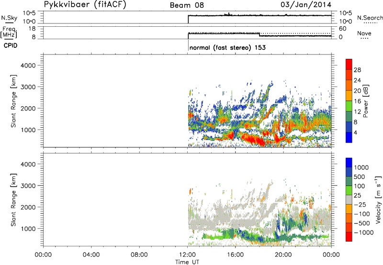
Task: Click the '04:00' time tick label
Action: (x=91, y=255)
